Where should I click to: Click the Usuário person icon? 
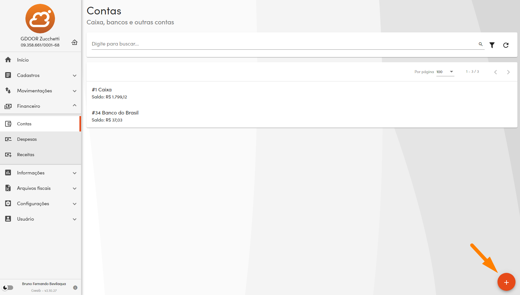pyautogui.click(x=8, y=219)
